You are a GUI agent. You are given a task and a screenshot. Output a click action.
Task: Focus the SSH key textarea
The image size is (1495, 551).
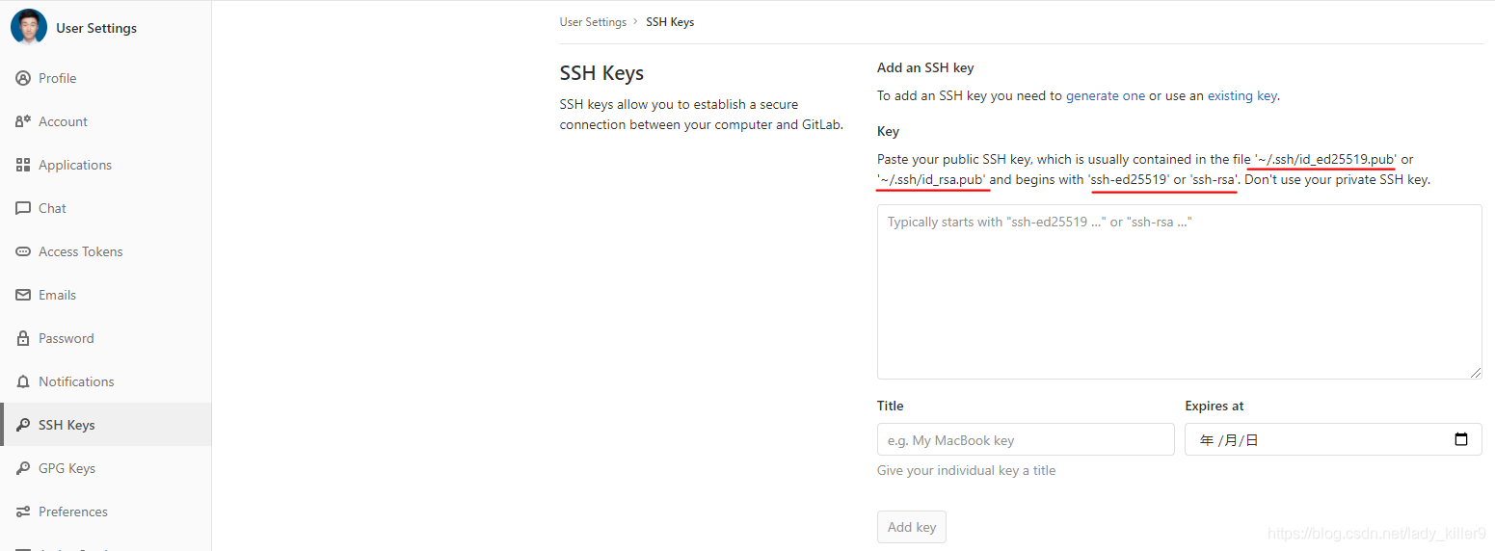(x=1180, y=291)
